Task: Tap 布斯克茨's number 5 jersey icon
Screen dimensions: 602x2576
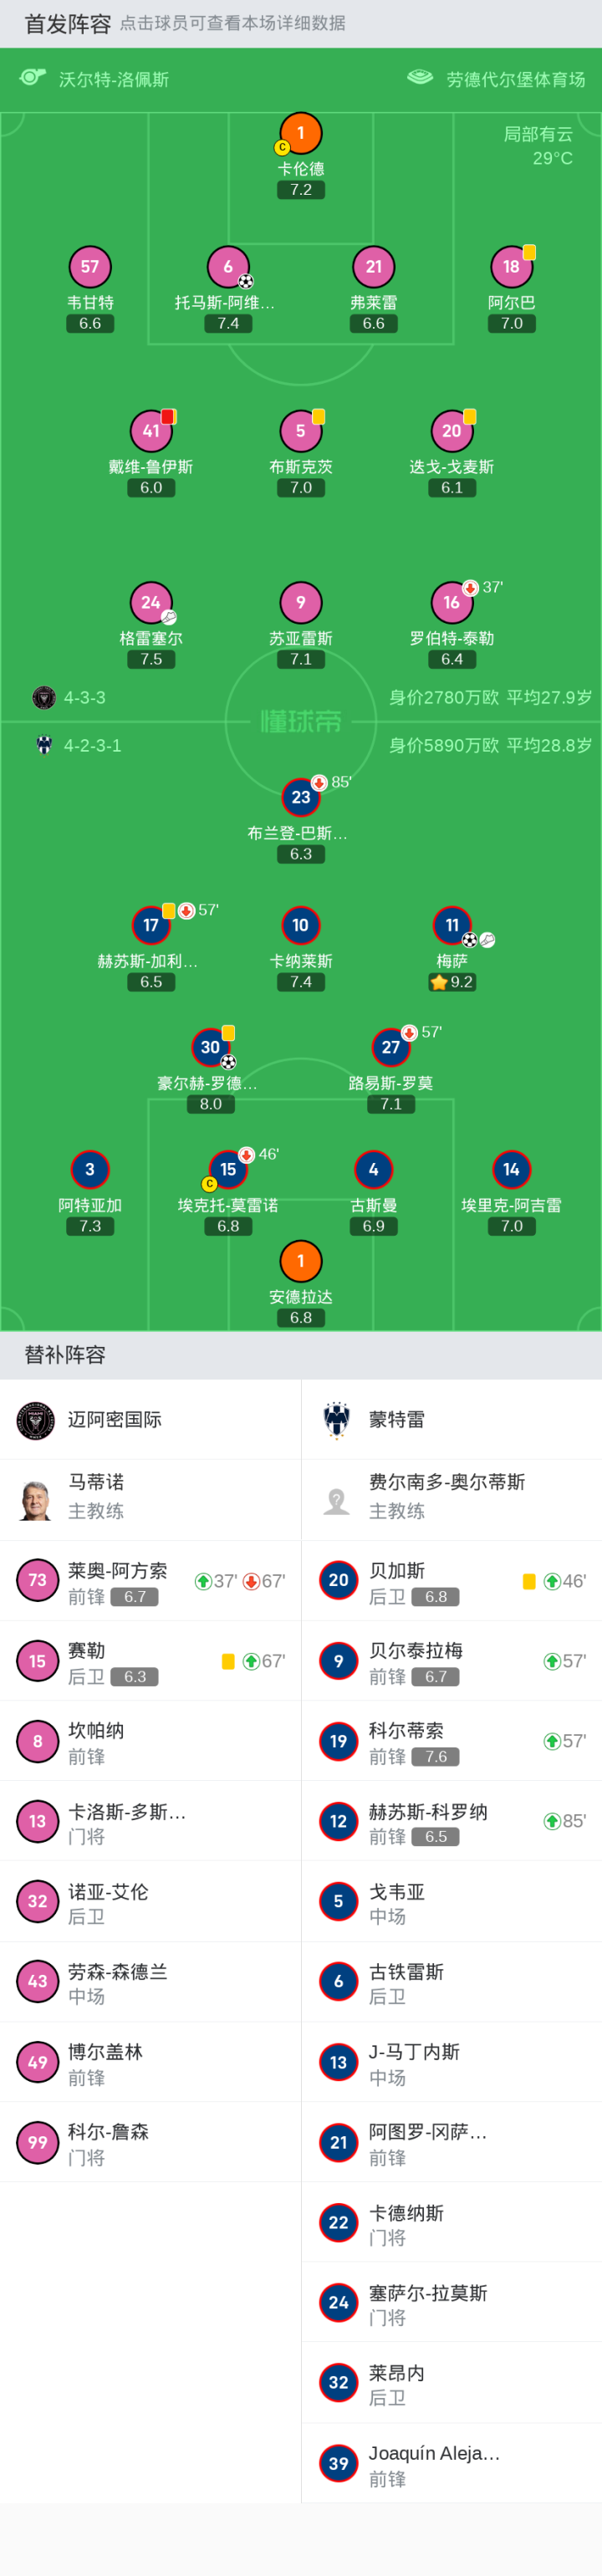Action: click(301, 431)
